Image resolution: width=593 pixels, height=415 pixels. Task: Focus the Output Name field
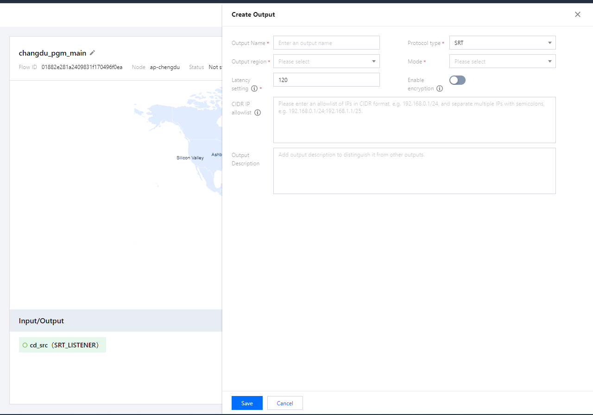[x=327, y=43]
